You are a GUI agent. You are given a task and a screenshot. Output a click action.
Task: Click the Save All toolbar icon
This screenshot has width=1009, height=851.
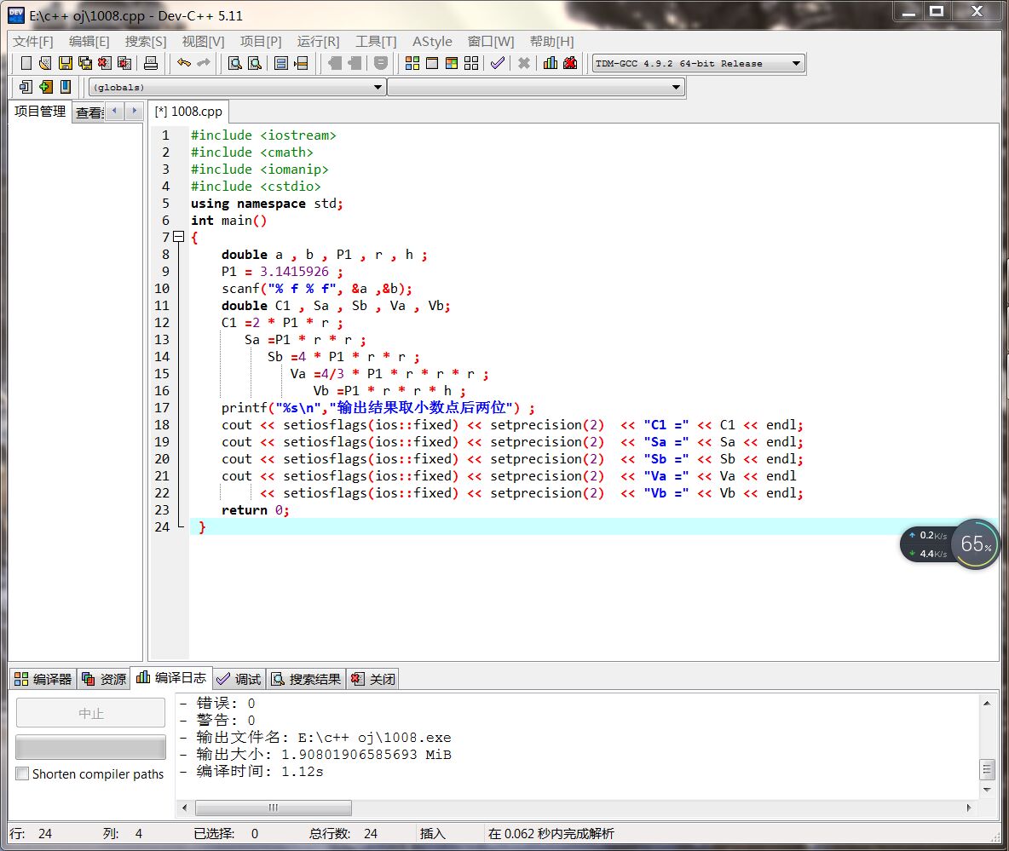click(85, 63)
